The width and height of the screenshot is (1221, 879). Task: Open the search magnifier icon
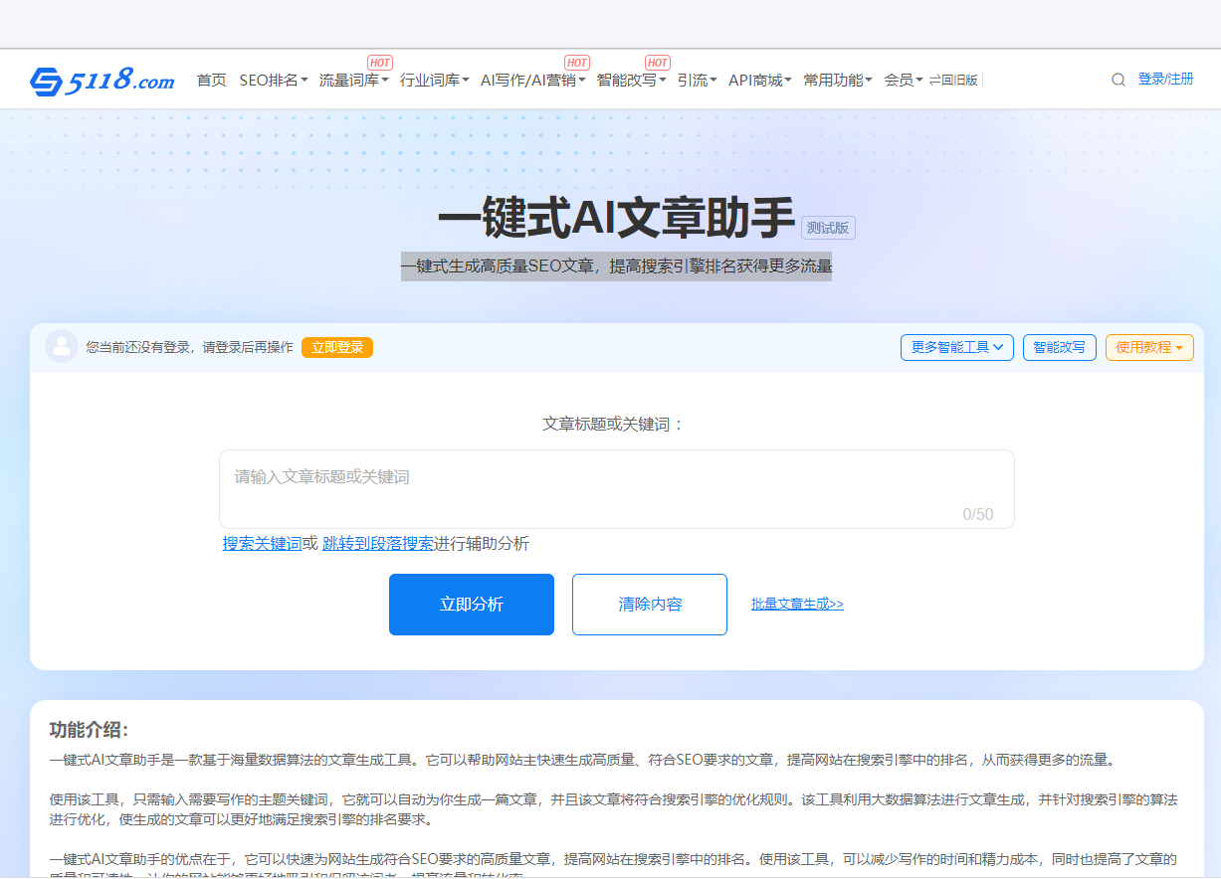point(1118,79)
